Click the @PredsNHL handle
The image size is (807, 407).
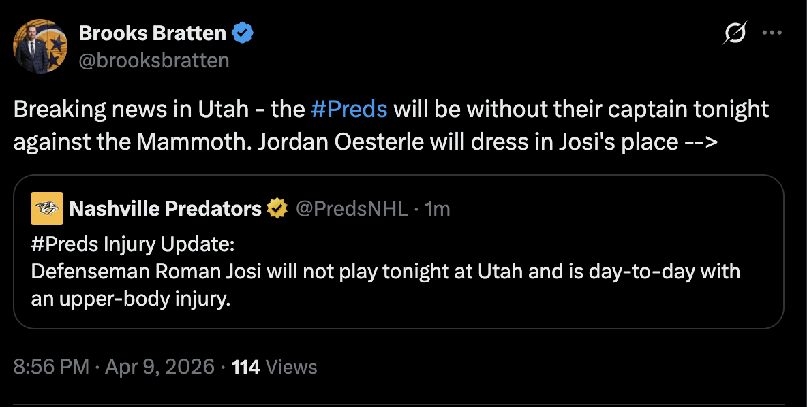point(351,208)
